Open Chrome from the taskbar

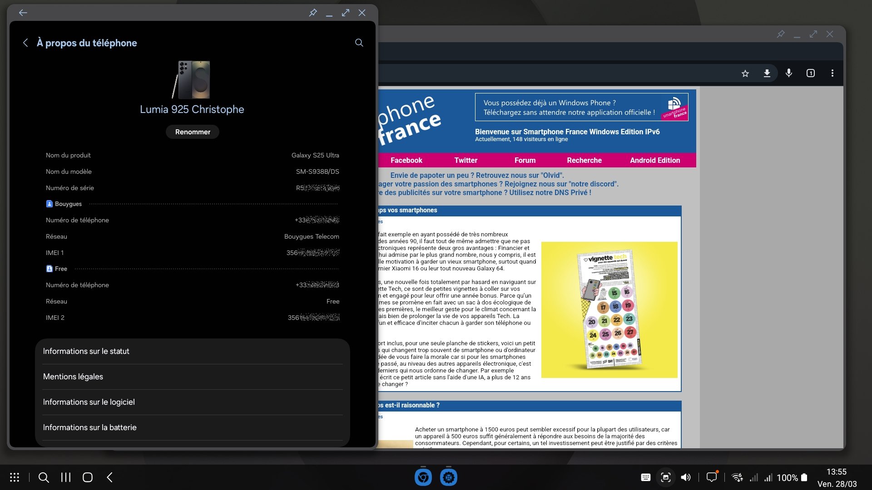[423, 477]
